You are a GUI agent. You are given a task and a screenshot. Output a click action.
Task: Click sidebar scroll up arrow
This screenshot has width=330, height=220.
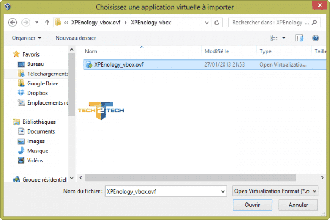pyautogui.click(x=71, y=50)
